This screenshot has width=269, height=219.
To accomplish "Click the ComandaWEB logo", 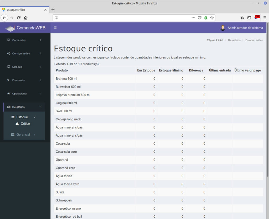I will 25,28.
